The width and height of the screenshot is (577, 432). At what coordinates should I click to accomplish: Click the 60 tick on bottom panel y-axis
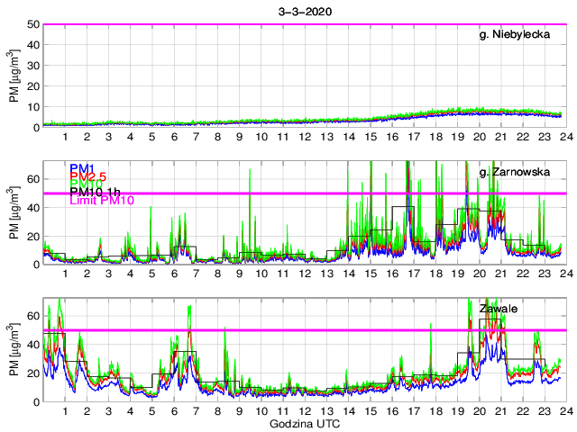(31, 316)
